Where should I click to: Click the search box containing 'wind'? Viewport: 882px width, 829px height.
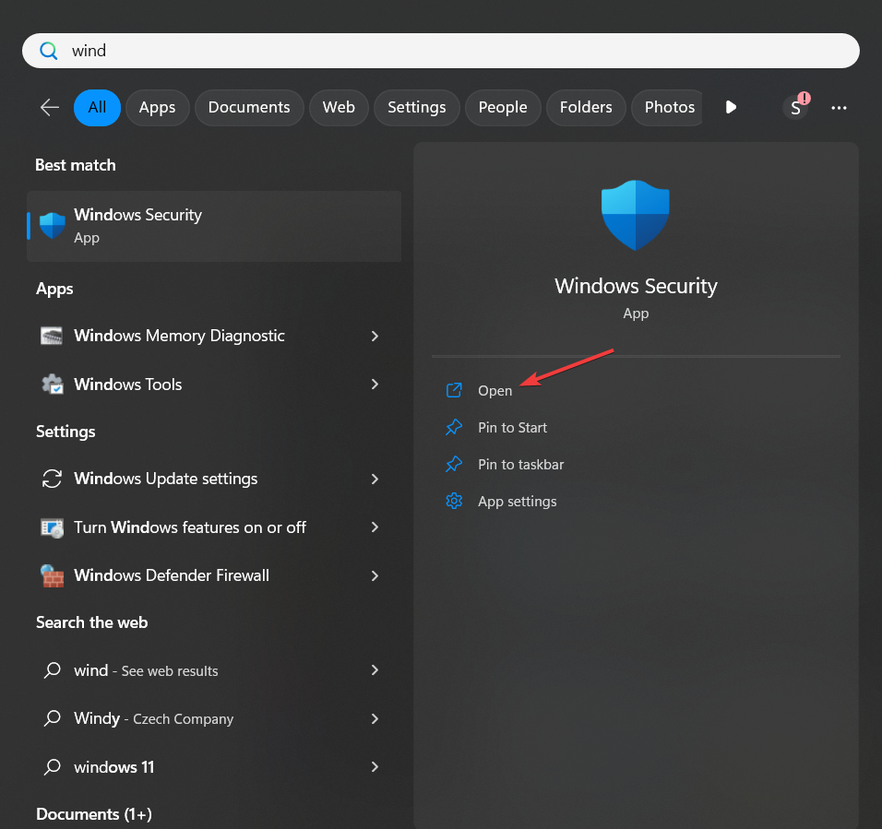click(440, 51)
